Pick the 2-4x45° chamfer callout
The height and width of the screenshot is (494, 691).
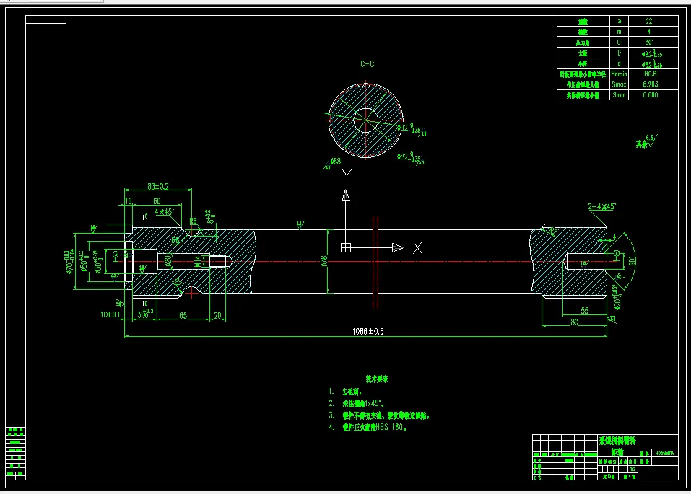click(x=602, y=206)
